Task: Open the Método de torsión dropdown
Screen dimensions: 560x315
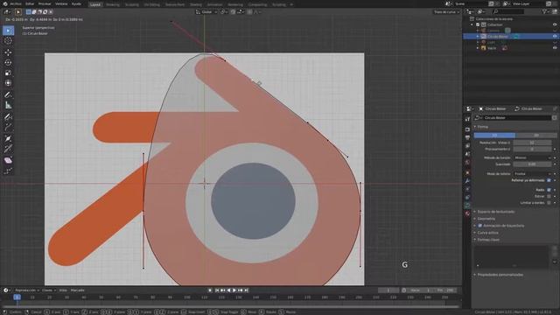Action: point(532,157)
